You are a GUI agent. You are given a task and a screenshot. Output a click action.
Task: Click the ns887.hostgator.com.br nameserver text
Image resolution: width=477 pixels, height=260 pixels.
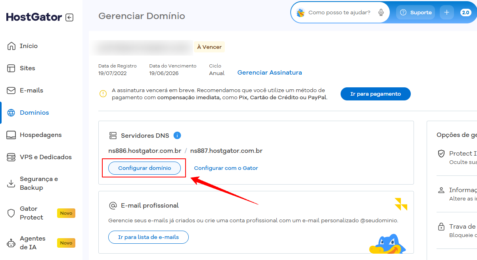tap(226, 150)
